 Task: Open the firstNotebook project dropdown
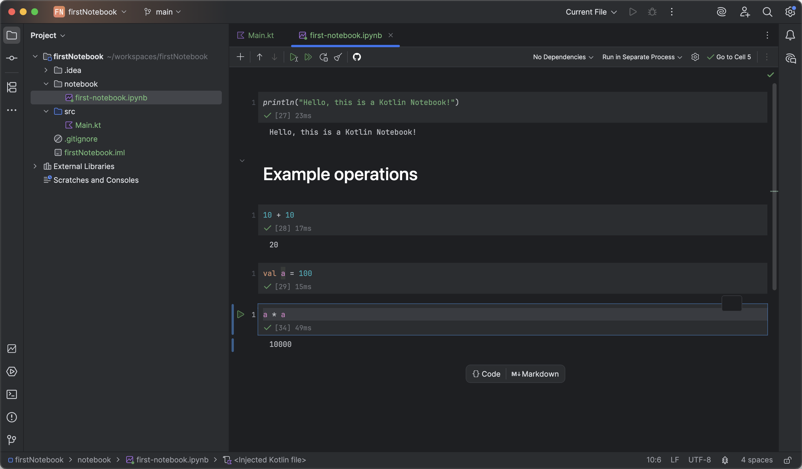coord(90,12)
